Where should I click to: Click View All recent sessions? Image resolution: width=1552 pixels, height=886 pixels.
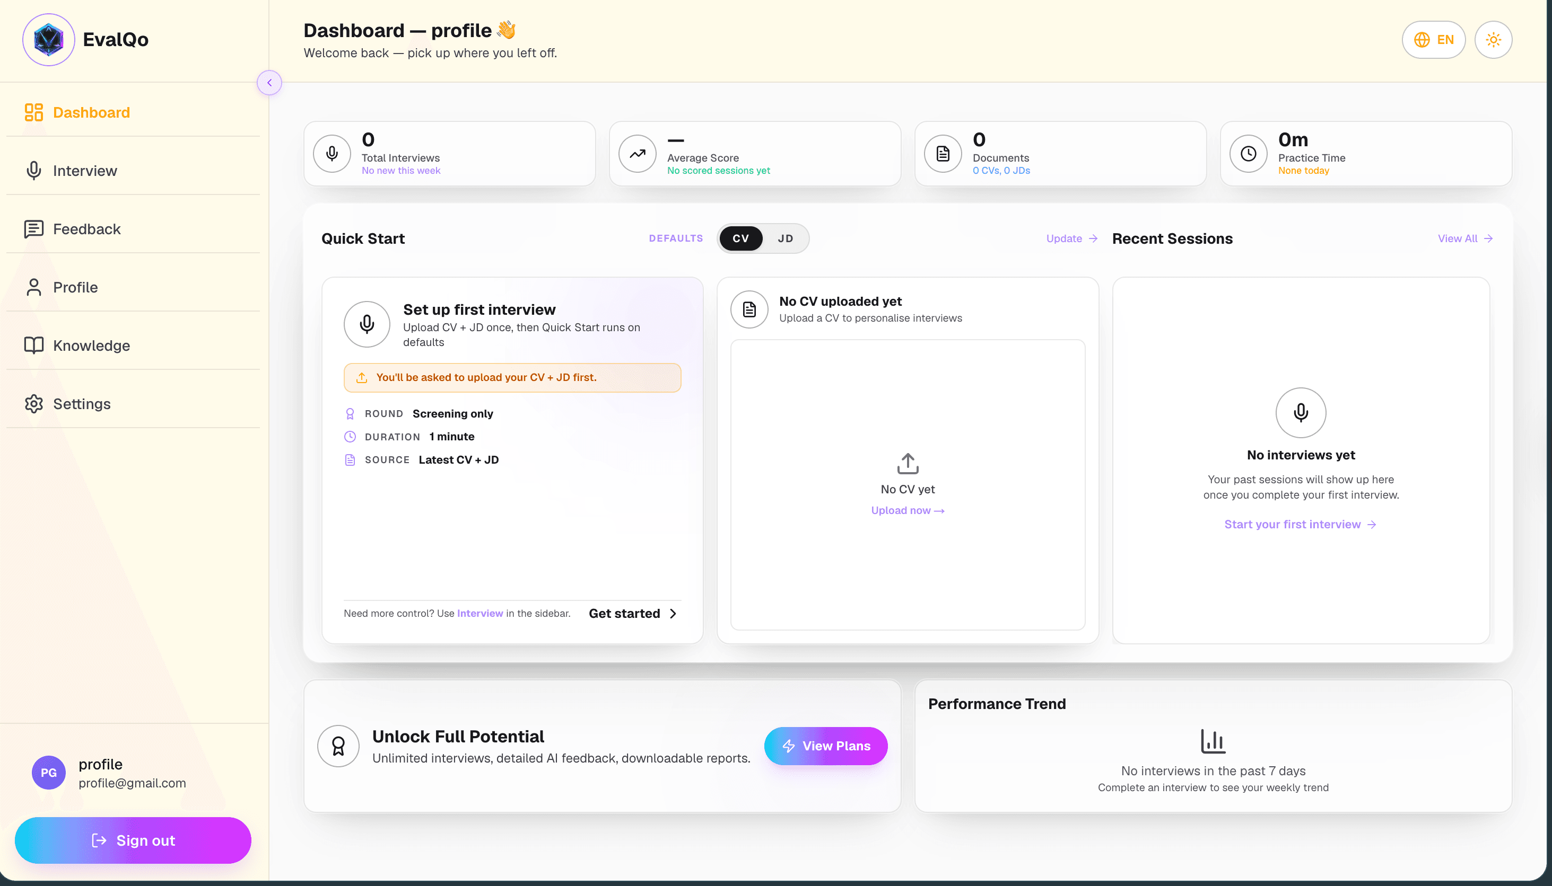click(1465, 238)
